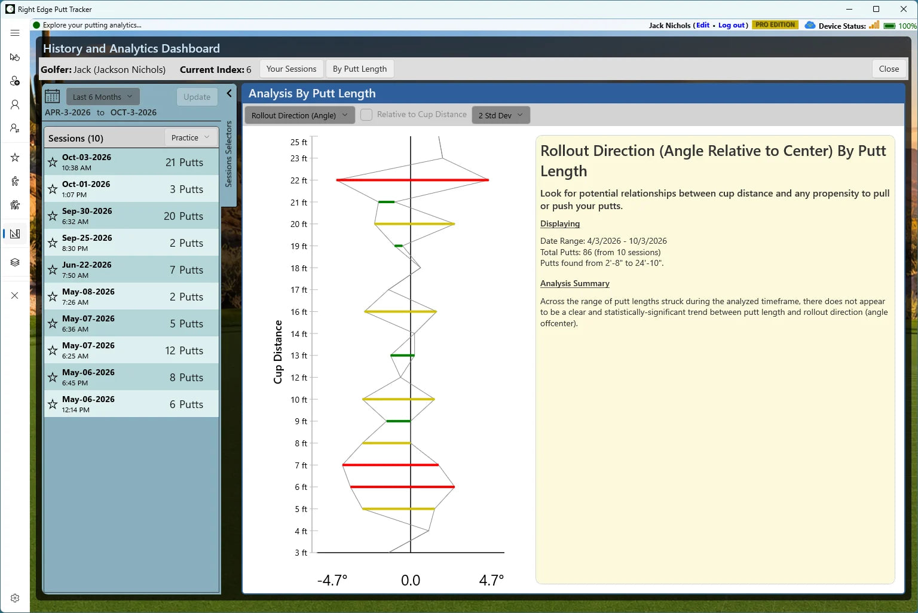The image size is (918, 613).
Task: Favorite the Oct-03-2026 session star
Action: click(53, 162)
